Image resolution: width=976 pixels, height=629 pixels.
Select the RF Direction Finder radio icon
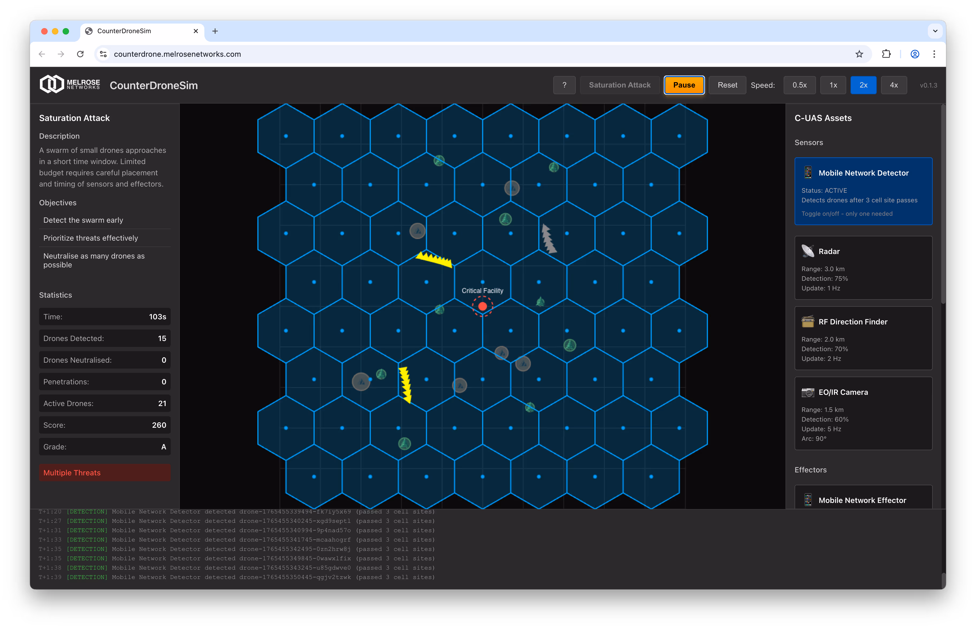pos(807,322)
